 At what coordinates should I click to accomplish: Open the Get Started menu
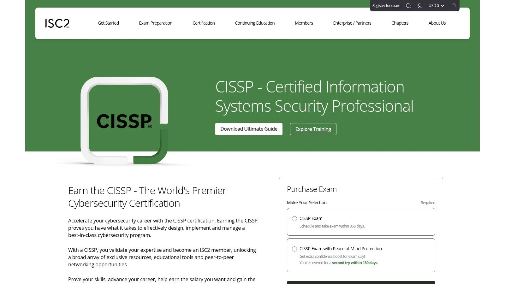pyautogui.click(x=108, y=23)
